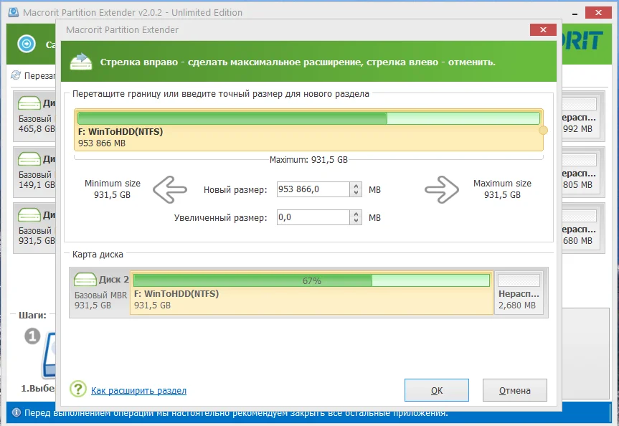Click the round handle on partition's right edge
Screen dimensions: 619x426
tap(543, 131)
